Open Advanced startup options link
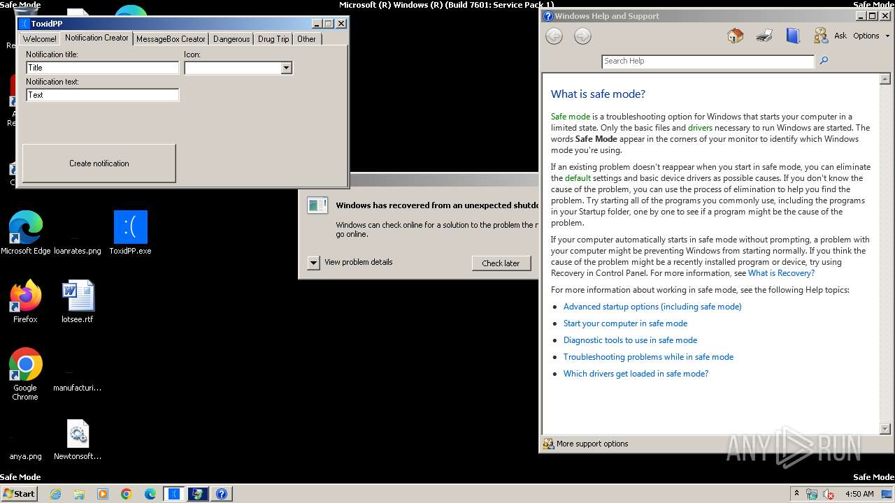The width and height of the screenshot is (895, 503). click(652, 307)
